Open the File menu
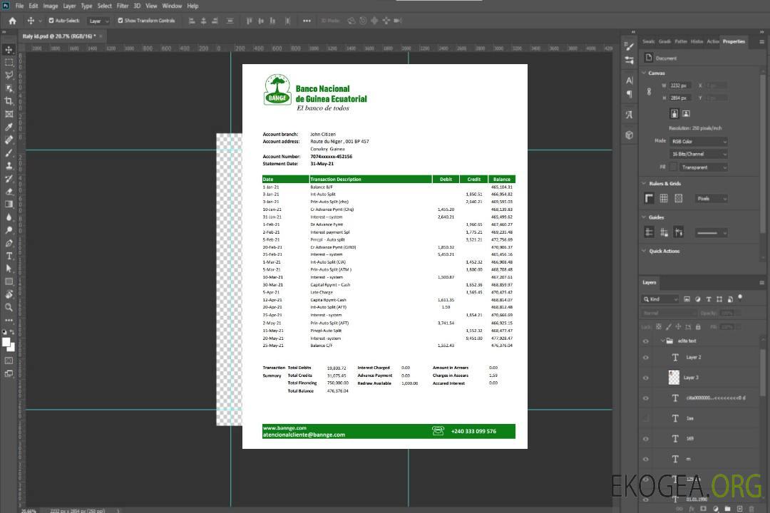Screen dimensions: 770x513 (x=20, y=6)
